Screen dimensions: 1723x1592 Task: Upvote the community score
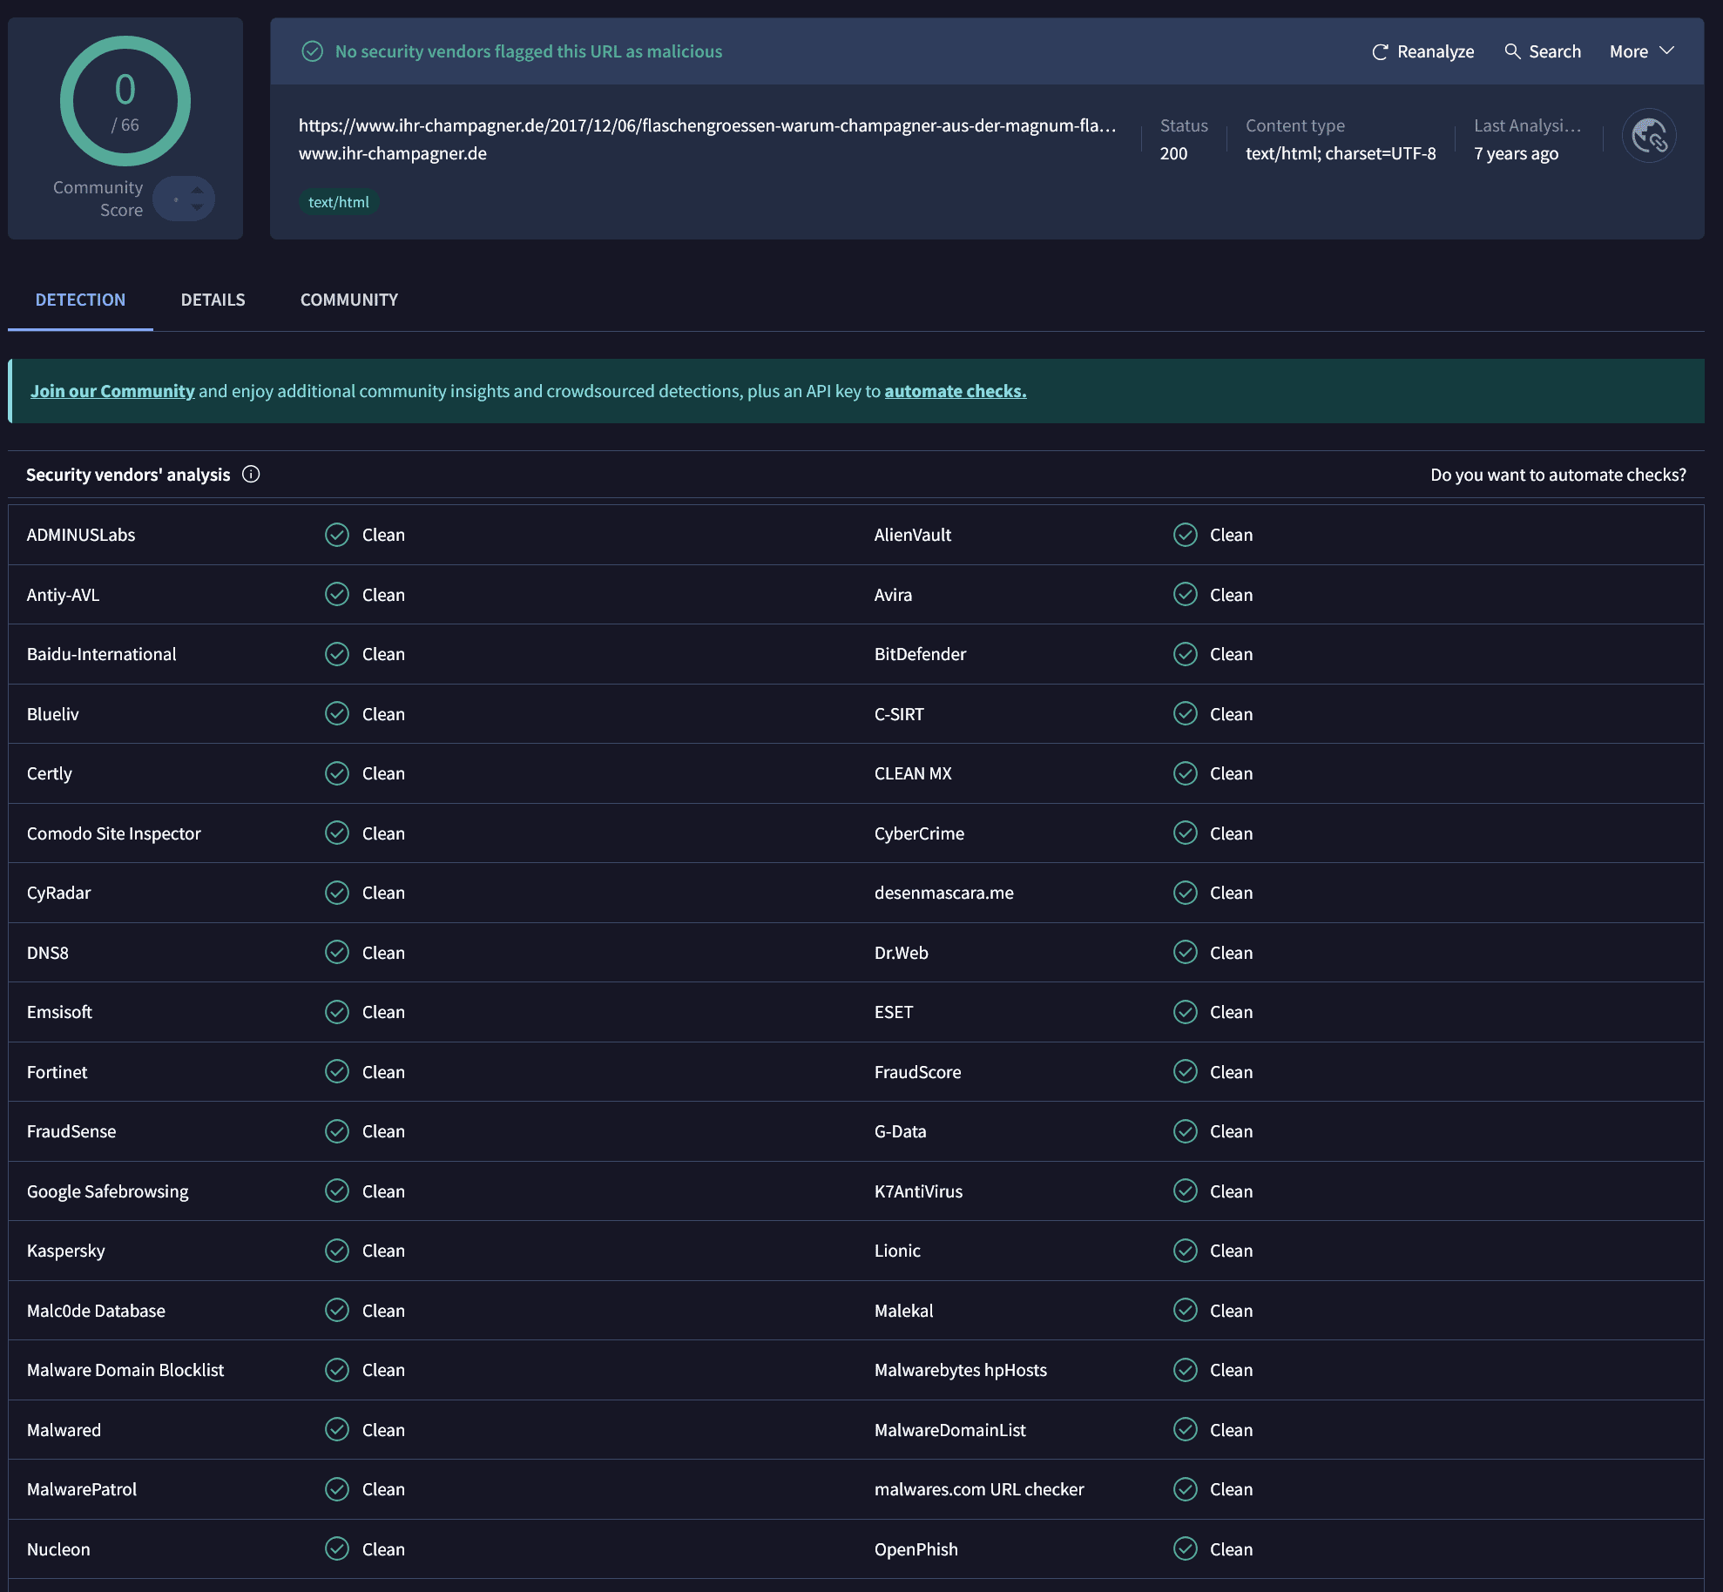pyautogui.click(x=198, y=189)
